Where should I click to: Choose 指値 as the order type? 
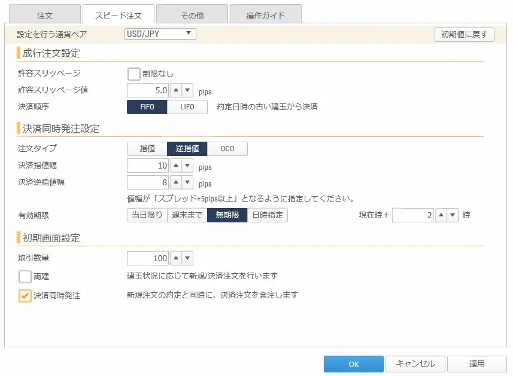tap(147, 148)
